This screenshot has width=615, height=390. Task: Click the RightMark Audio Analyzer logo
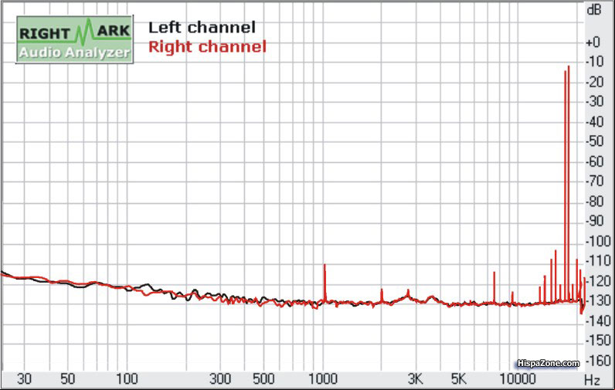[74, 39]
